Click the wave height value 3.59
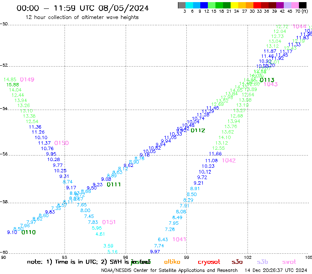Viewport: 312px width, 274px height. click(x=108, y=246)
